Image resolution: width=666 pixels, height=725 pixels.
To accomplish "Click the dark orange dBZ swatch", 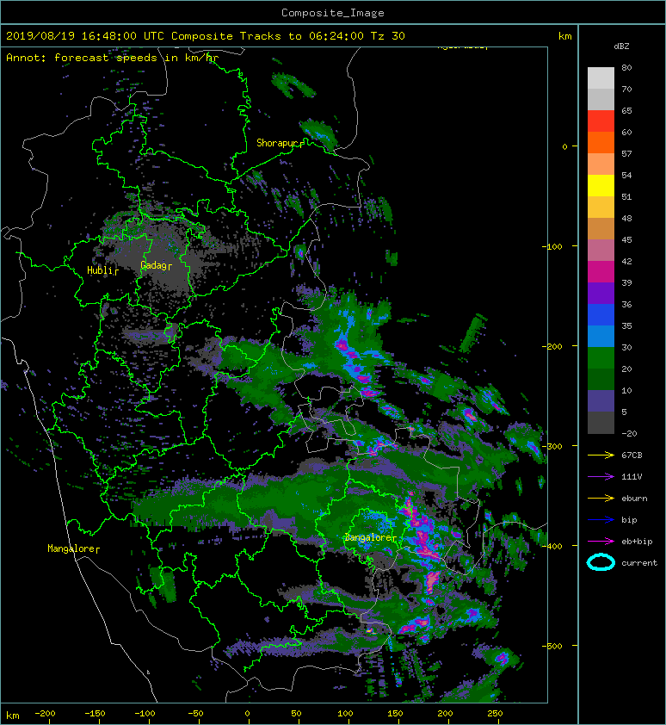I will [x=601, y=143].
